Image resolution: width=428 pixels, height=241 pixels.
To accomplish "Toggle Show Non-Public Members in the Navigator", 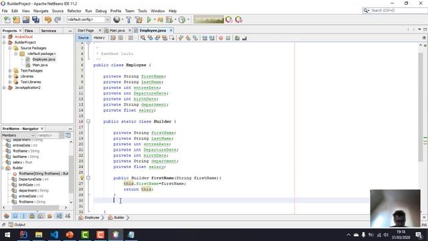I will (32, 216).
